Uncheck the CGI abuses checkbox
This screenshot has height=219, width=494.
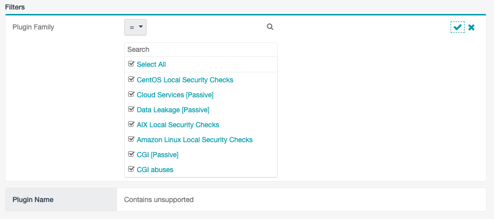pyautogui.click(x=131, y=170)
